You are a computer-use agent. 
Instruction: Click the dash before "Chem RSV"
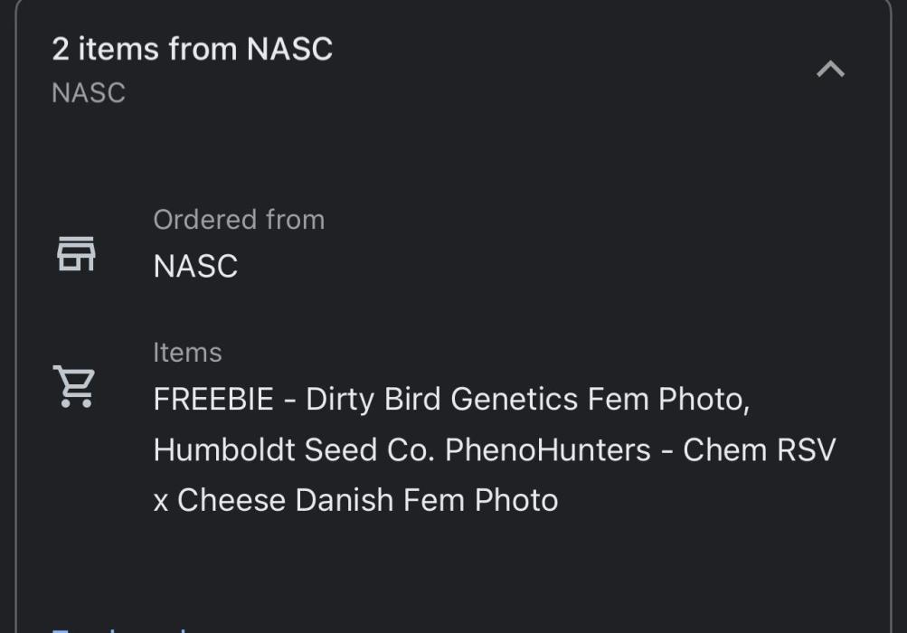tap(666, 450)
